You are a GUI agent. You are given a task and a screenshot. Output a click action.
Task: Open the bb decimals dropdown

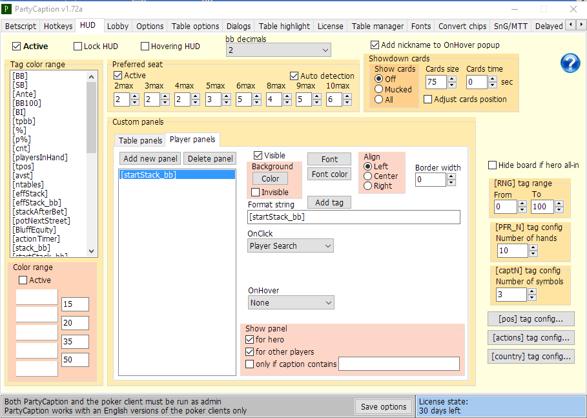point(278,50)
